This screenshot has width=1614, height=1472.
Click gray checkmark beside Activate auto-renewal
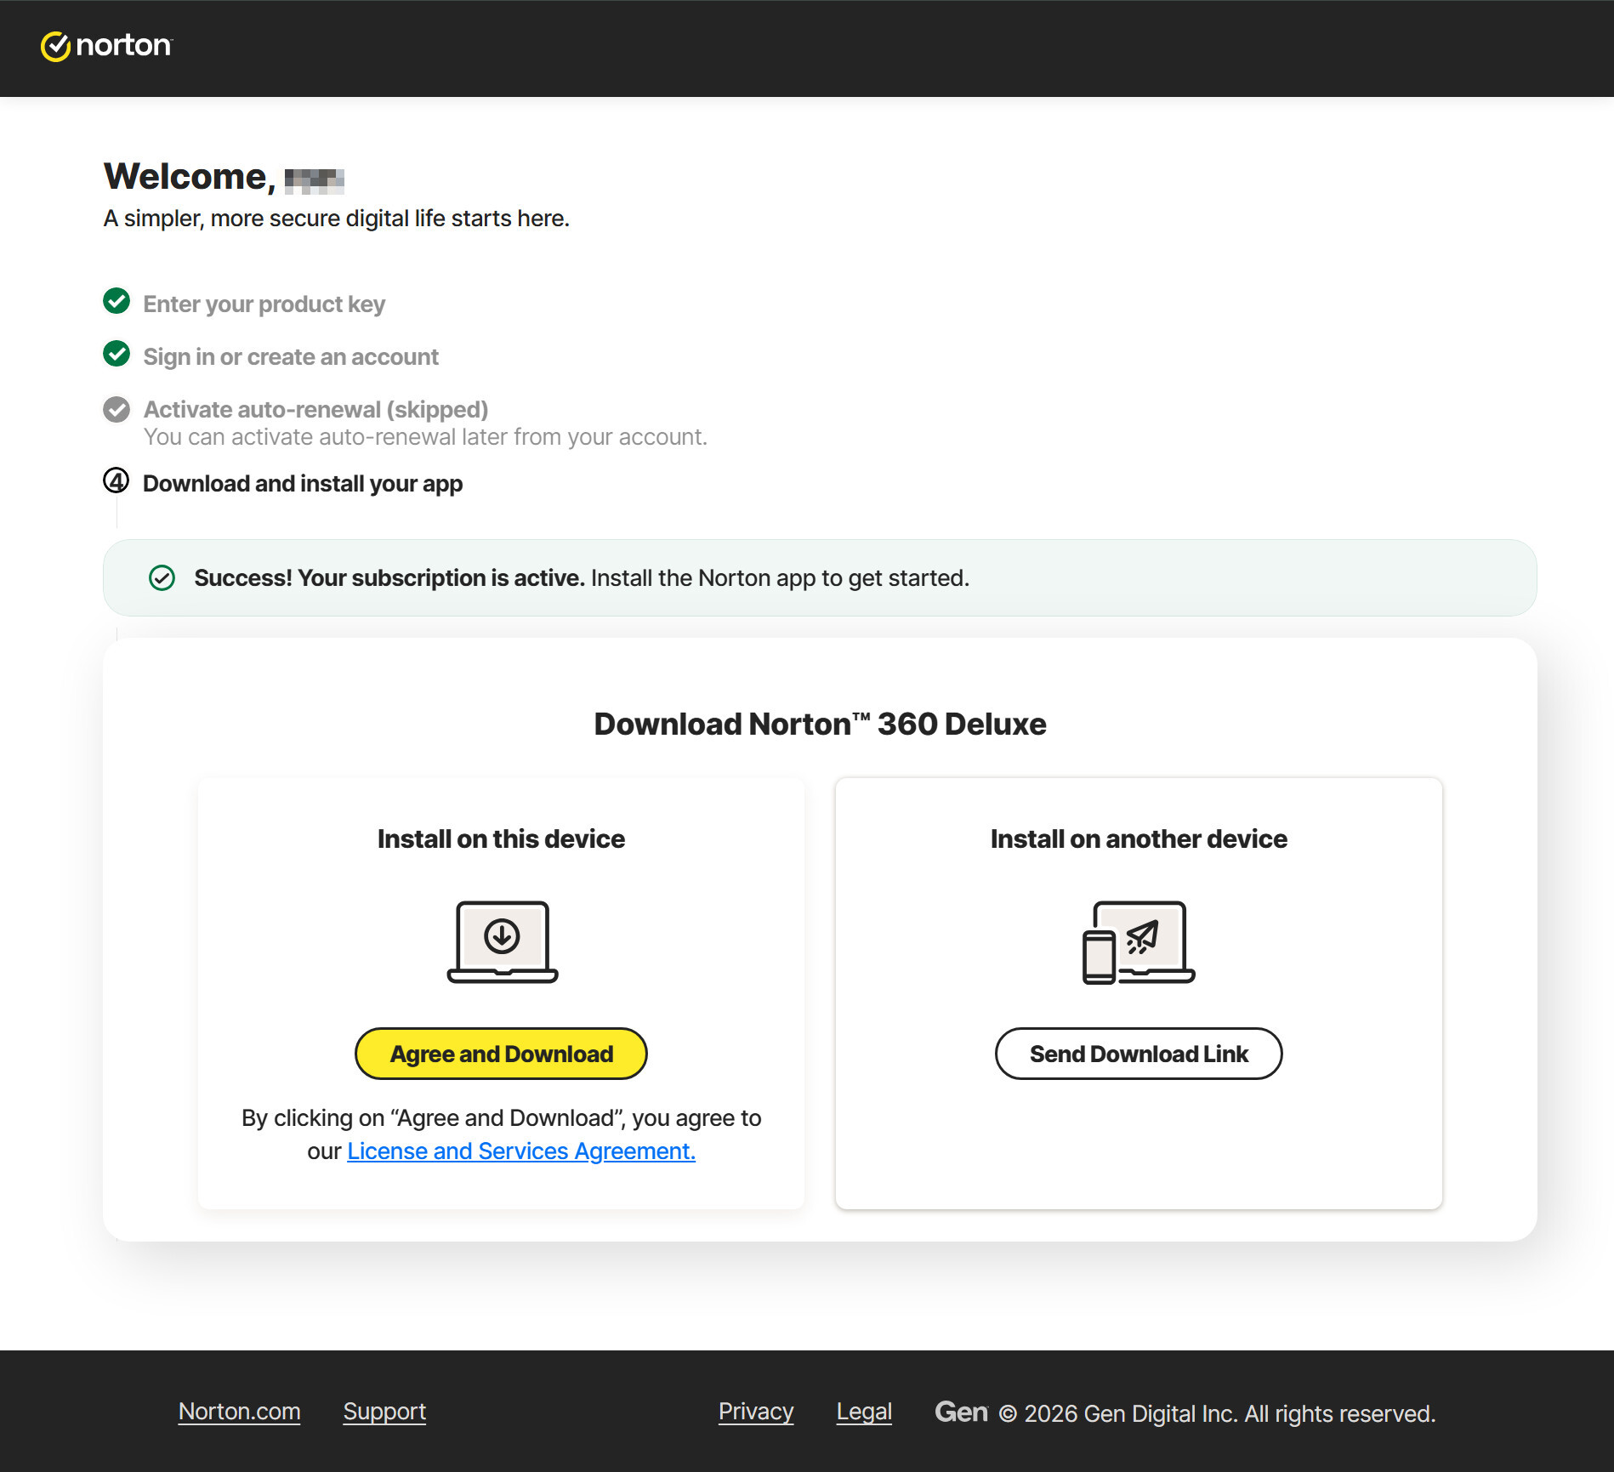pos(117,409)
